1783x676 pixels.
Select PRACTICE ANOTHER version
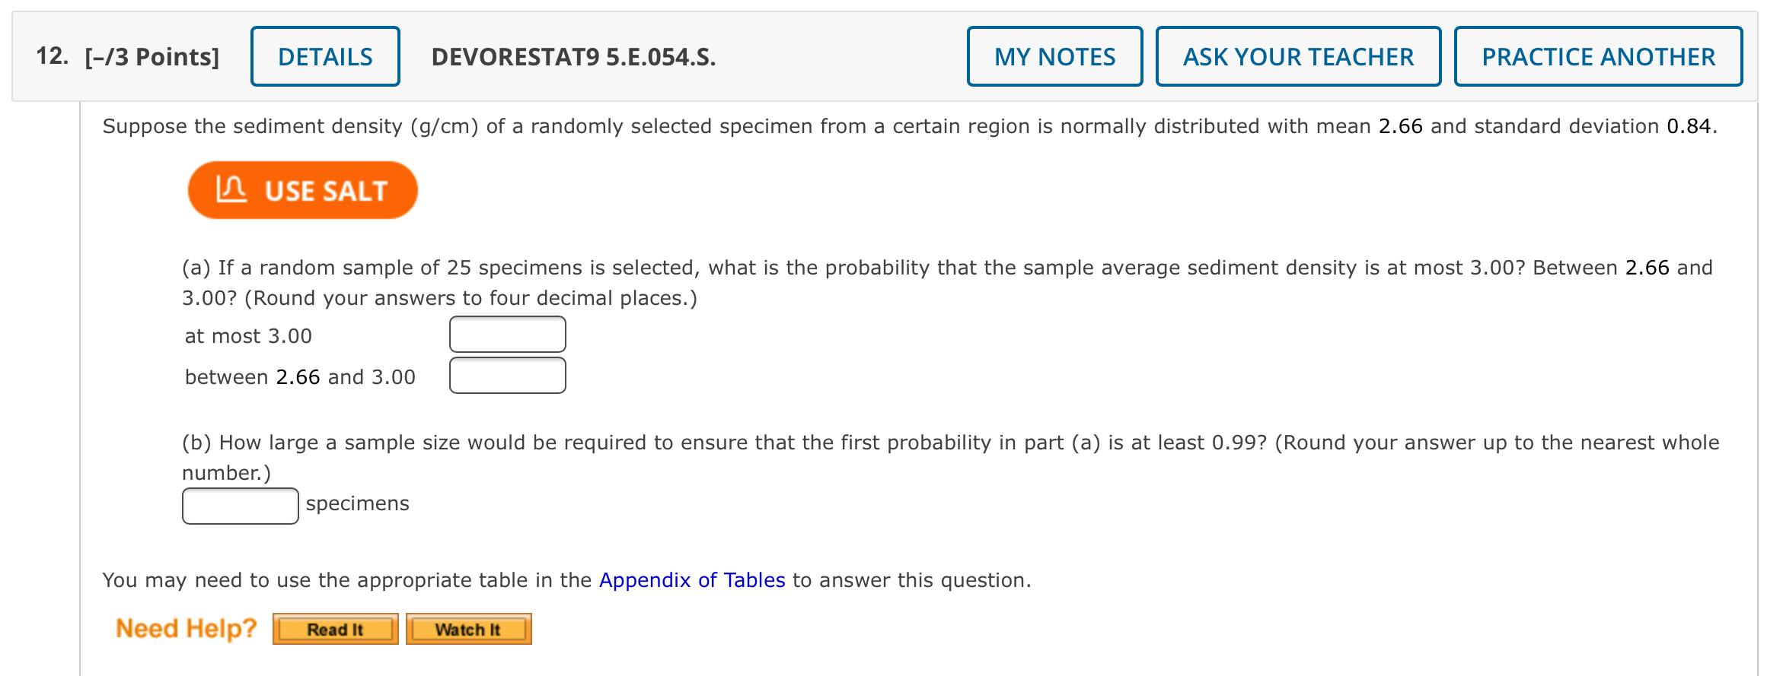click(x=1599, y=56)
